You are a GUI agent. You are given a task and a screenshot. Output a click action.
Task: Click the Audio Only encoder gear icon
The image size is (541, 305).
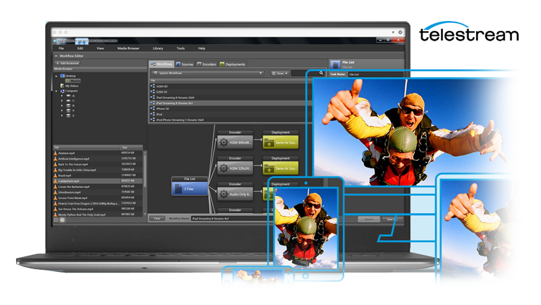coord(224,194)
